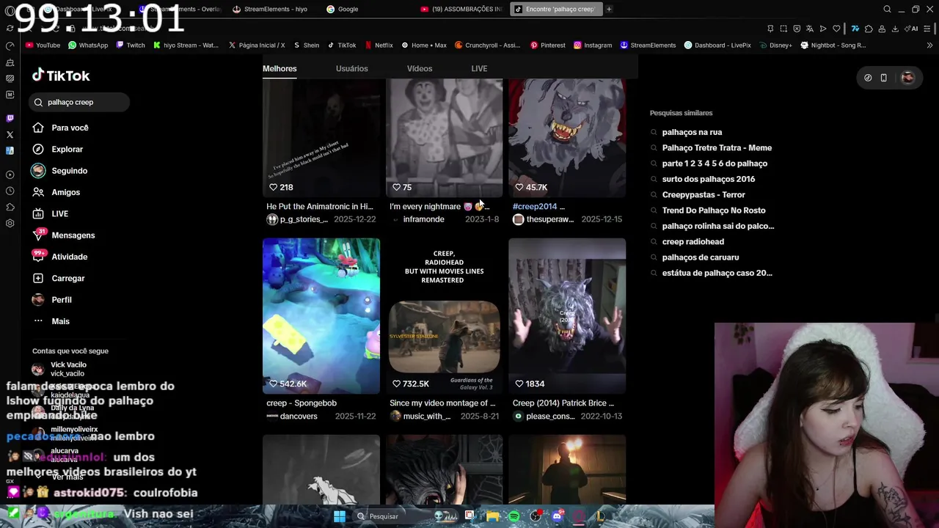Image resolution: width=939 pixels, height=528 pixels.
Task: Open OBS Studio from the taskbar
Action: pyautogui.click(x=536, y=516)
